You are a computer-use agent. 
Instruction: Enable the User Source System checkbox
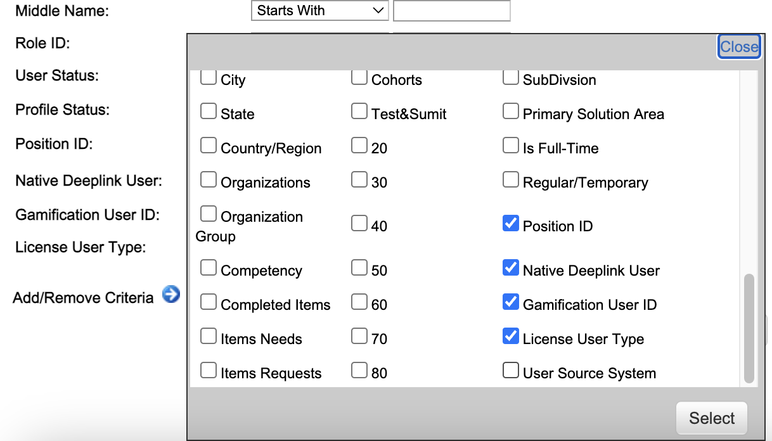(511, 370)
